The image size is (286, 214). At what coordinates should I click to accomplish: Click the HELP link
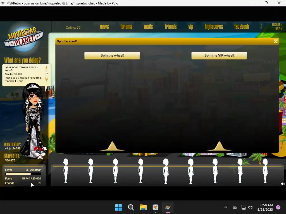point(279,29)
